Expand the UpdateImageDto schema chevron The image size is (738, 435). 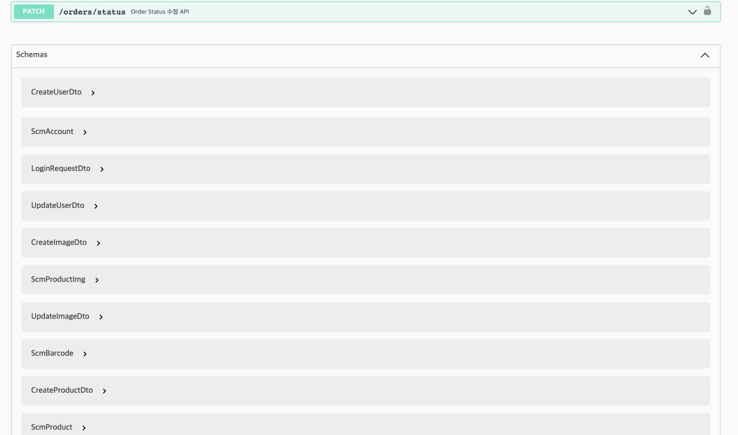[x=101, y=317]
